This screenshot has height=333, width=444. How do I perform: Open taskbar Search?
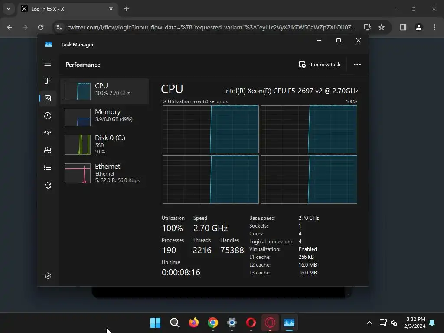[x=174, y=323]
